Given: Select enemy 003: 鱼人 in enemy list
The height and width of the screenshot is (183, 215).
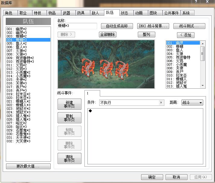Looking at the screenshot, I should point(183,50).
